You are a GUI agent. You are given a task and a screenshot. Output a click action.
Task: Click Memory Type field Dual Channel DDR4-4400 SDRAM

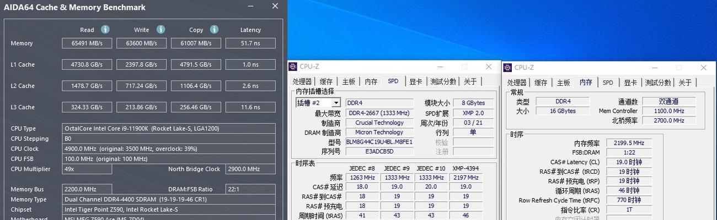[169, 199]
